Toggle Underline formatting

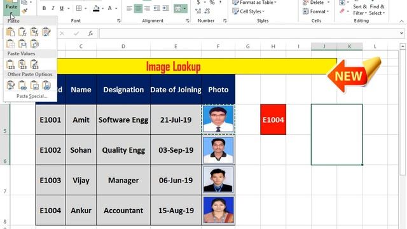62,8
